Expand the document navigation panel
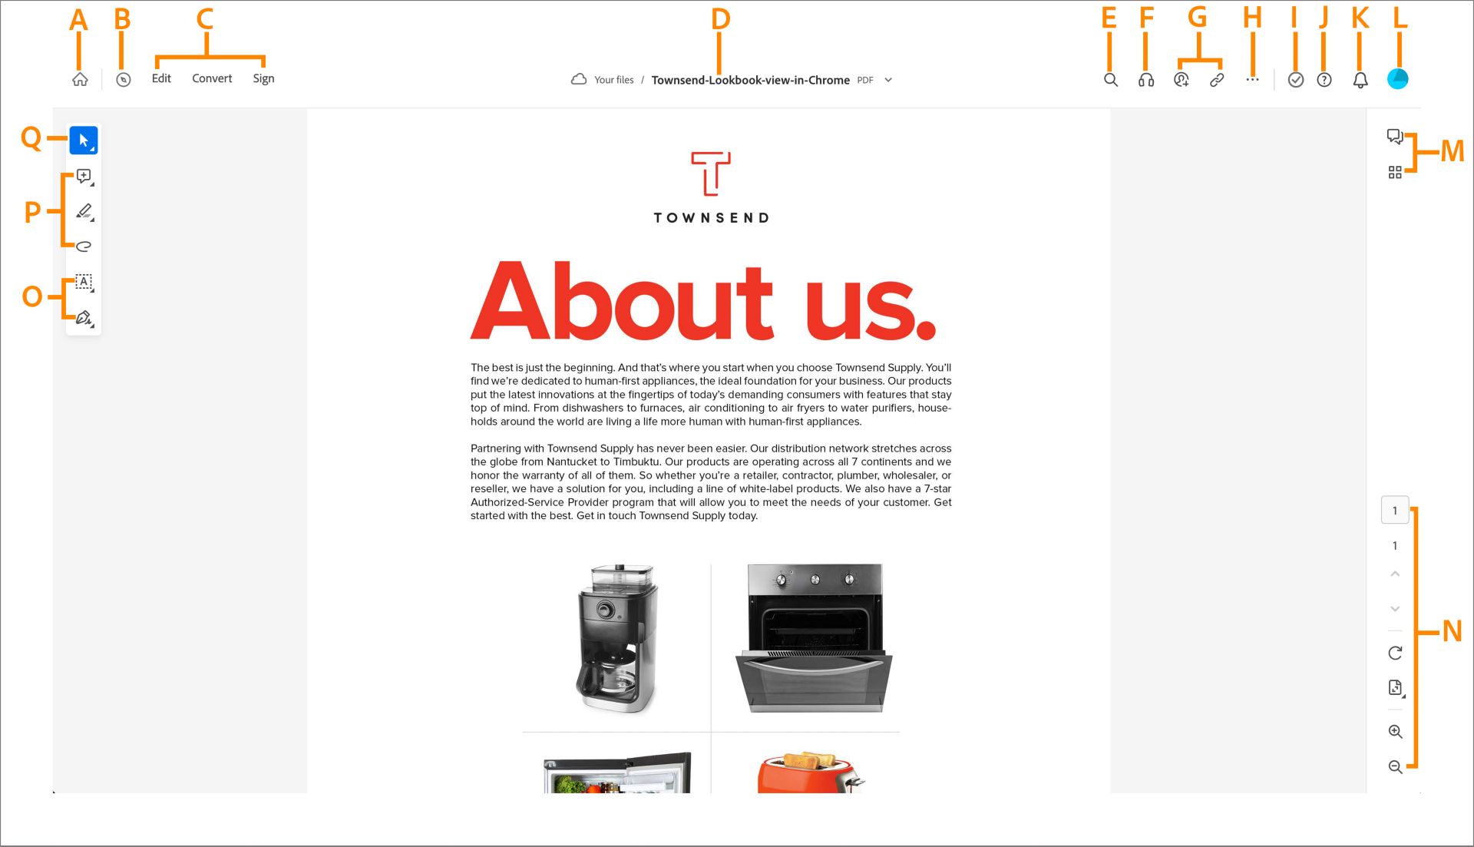The height and width of the screenshot is (847, 1474). point(1395,171)
